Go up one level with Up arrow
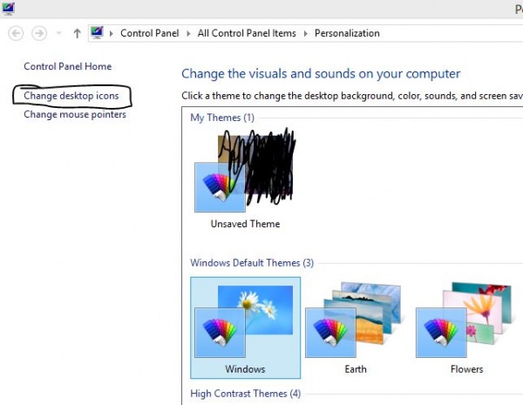The width and height of the screenshot is (523, 405). [77, 33]
